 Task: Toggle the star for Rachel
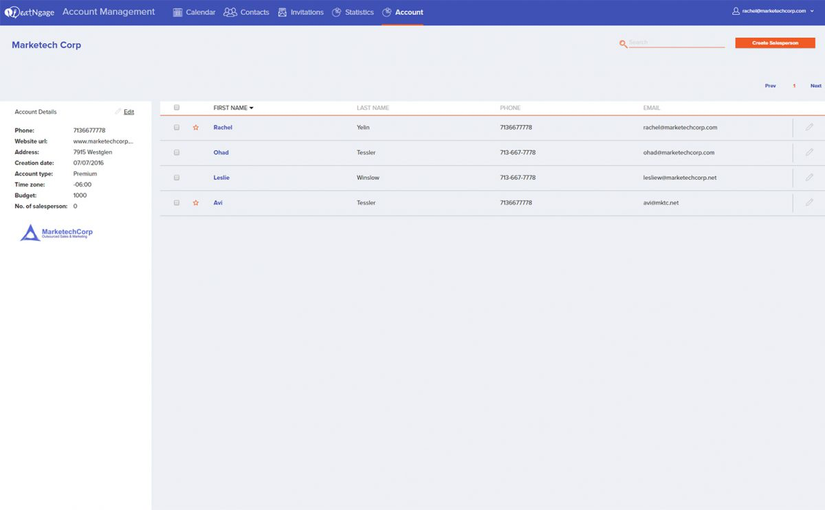pos(196,128)
